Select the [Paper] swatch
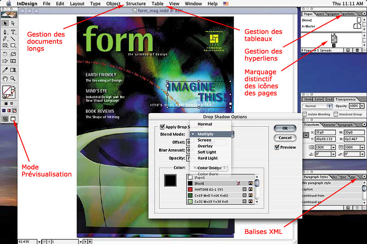Image resolution: width=367 pixels, height=244 pixels. pyautogui.click(x=221, y=177)
